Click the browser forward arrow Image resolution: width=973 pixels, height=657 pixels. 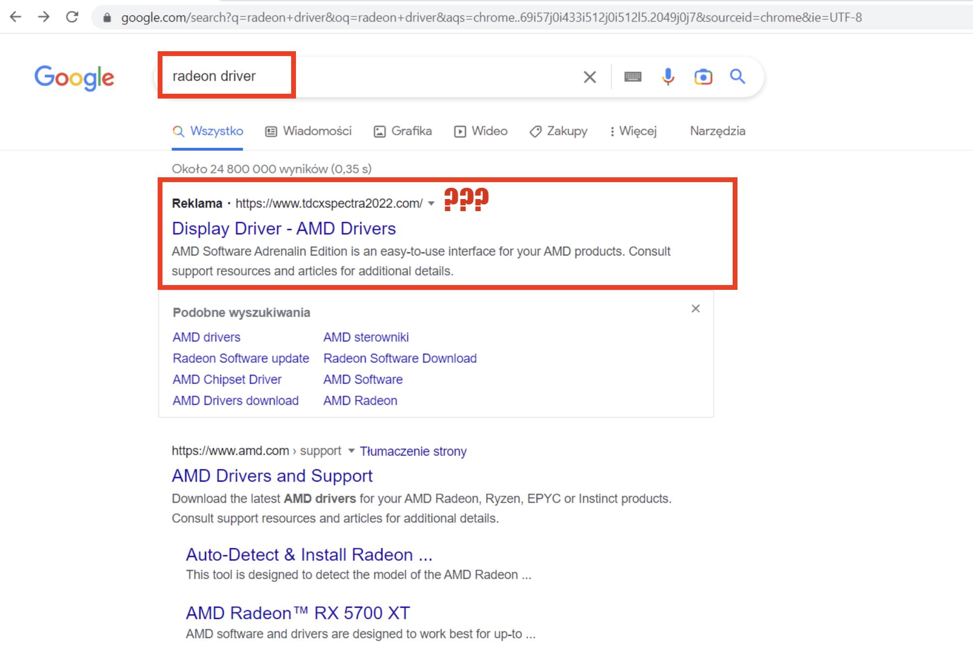44,17
